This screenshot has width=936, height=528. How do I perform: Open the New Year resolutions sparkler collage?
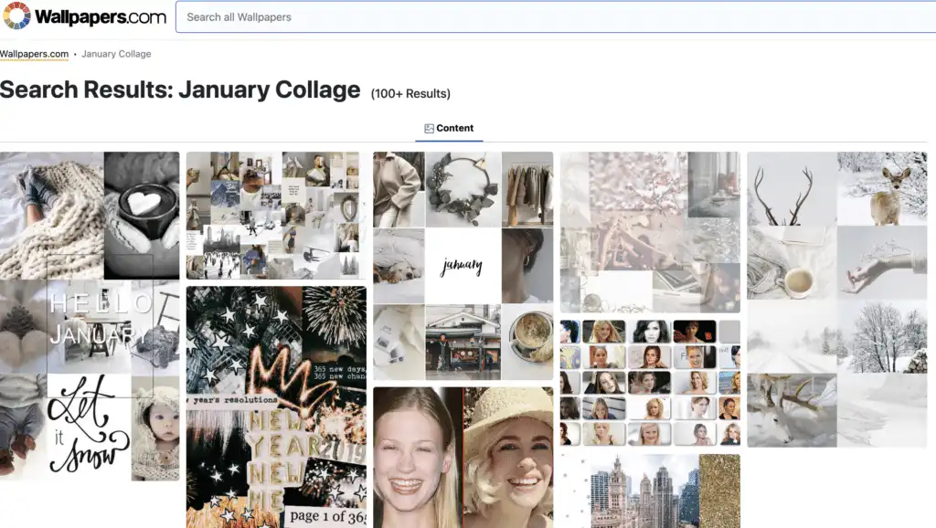tap(275, 402)
